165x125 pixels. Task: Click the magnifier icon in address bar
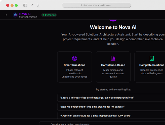click(81, 5)
